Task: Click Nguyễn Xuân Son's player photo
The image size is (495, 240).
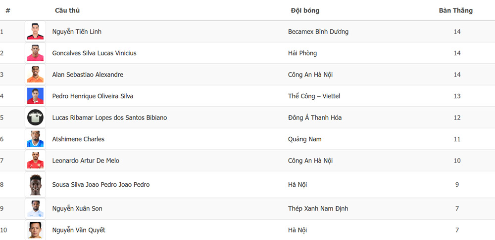Action: pos(35,208)
